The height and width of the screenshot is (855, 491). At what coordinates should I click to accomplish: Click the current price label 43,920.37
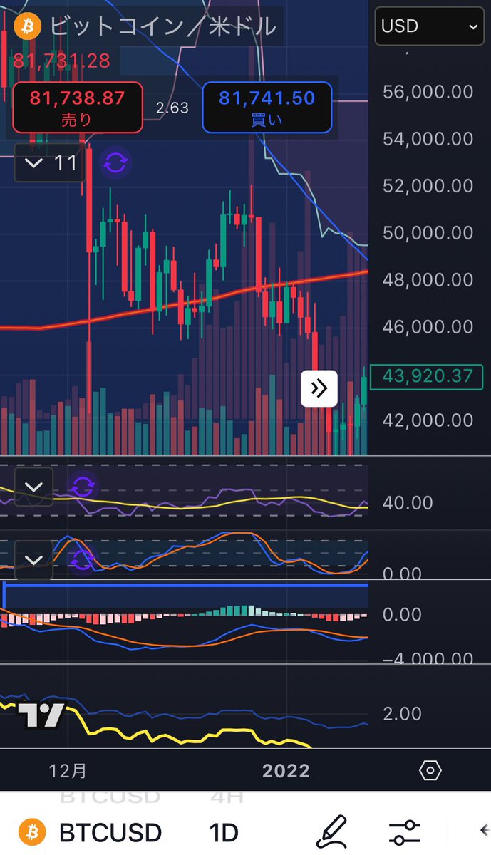tap(428, 375)
